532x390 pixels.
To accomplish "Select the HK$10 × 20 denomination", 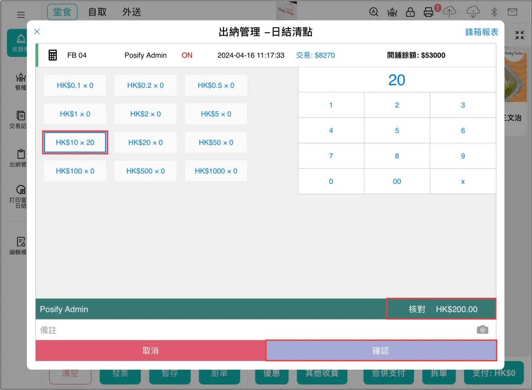I will click(x=75, y=143).
